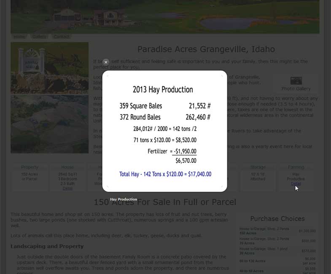Select the '284,012# / 2000 = 142 tons /2' line
This screenshot has width=331, height=274.
(165, 129)
